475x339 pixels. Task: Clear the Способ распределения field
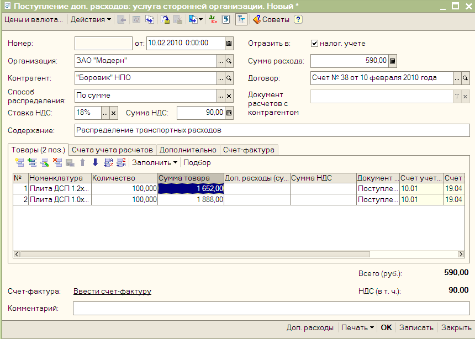click(229, 96)
